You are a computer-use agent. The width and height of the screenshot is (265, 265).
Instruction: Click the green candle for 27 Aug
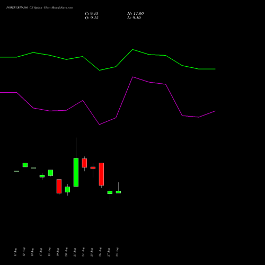click(110, 192)
